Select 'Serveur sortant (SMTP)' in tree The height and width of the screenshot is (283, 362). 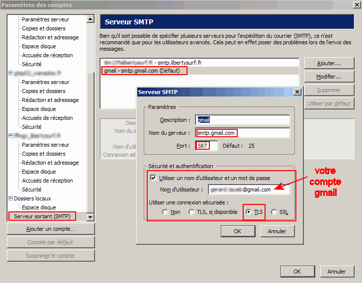pos(42,216)
